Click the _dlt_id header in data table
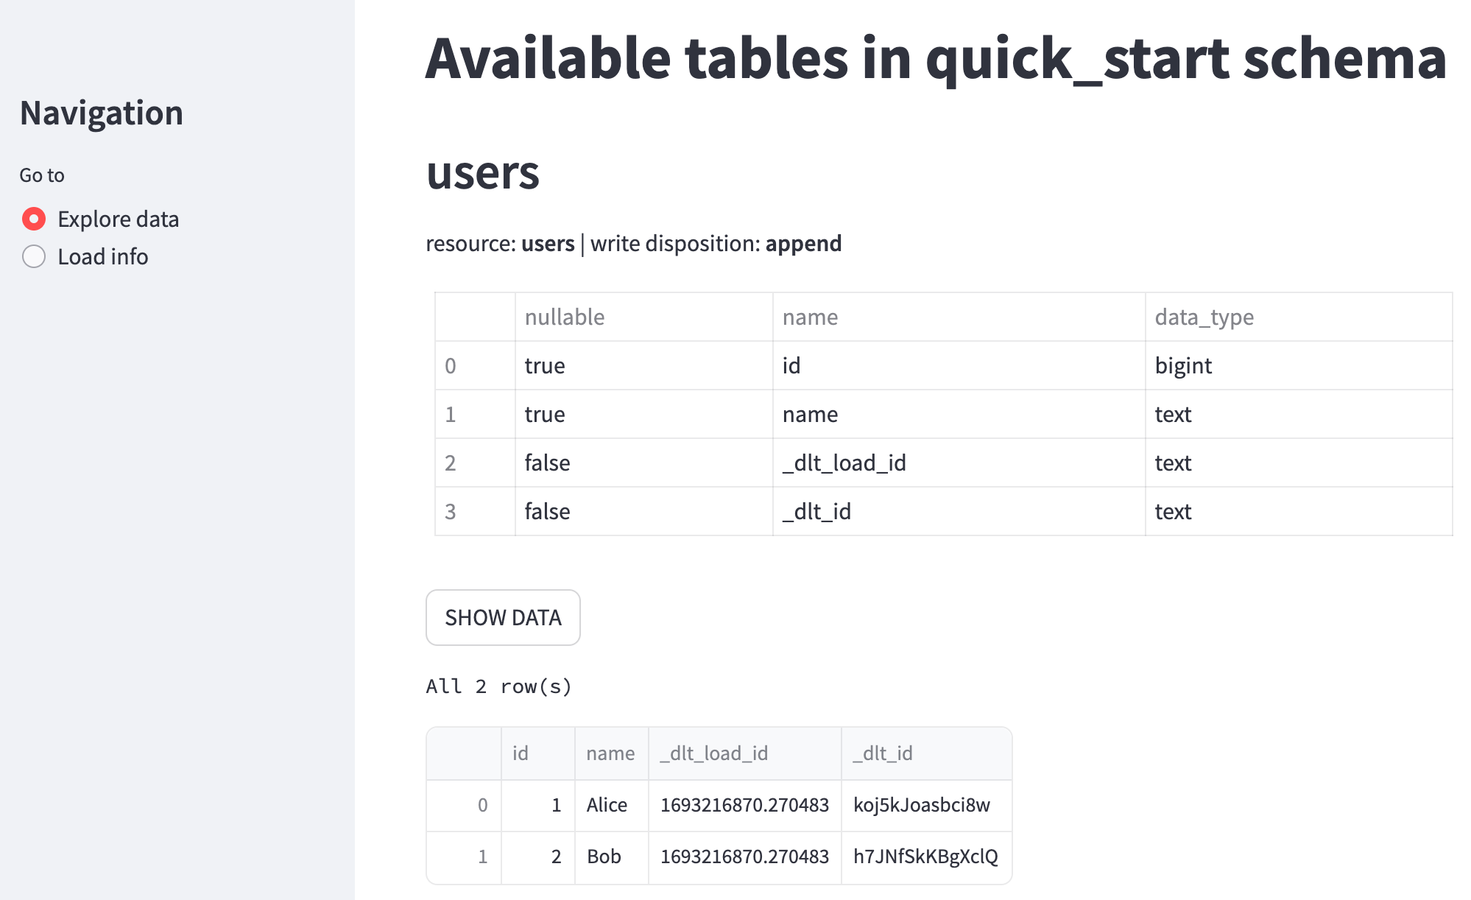1471x900 pixels. [x=926, y=753]
